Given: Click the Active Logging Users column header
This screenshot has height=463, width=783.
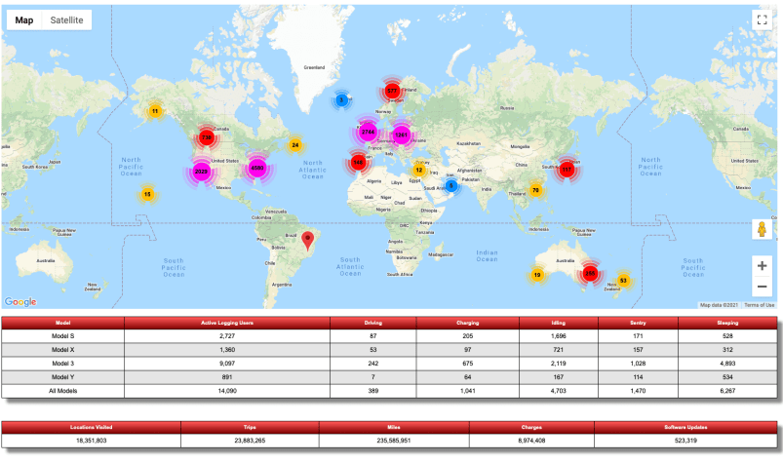Looking at the screenshot, I should [227, 323].
